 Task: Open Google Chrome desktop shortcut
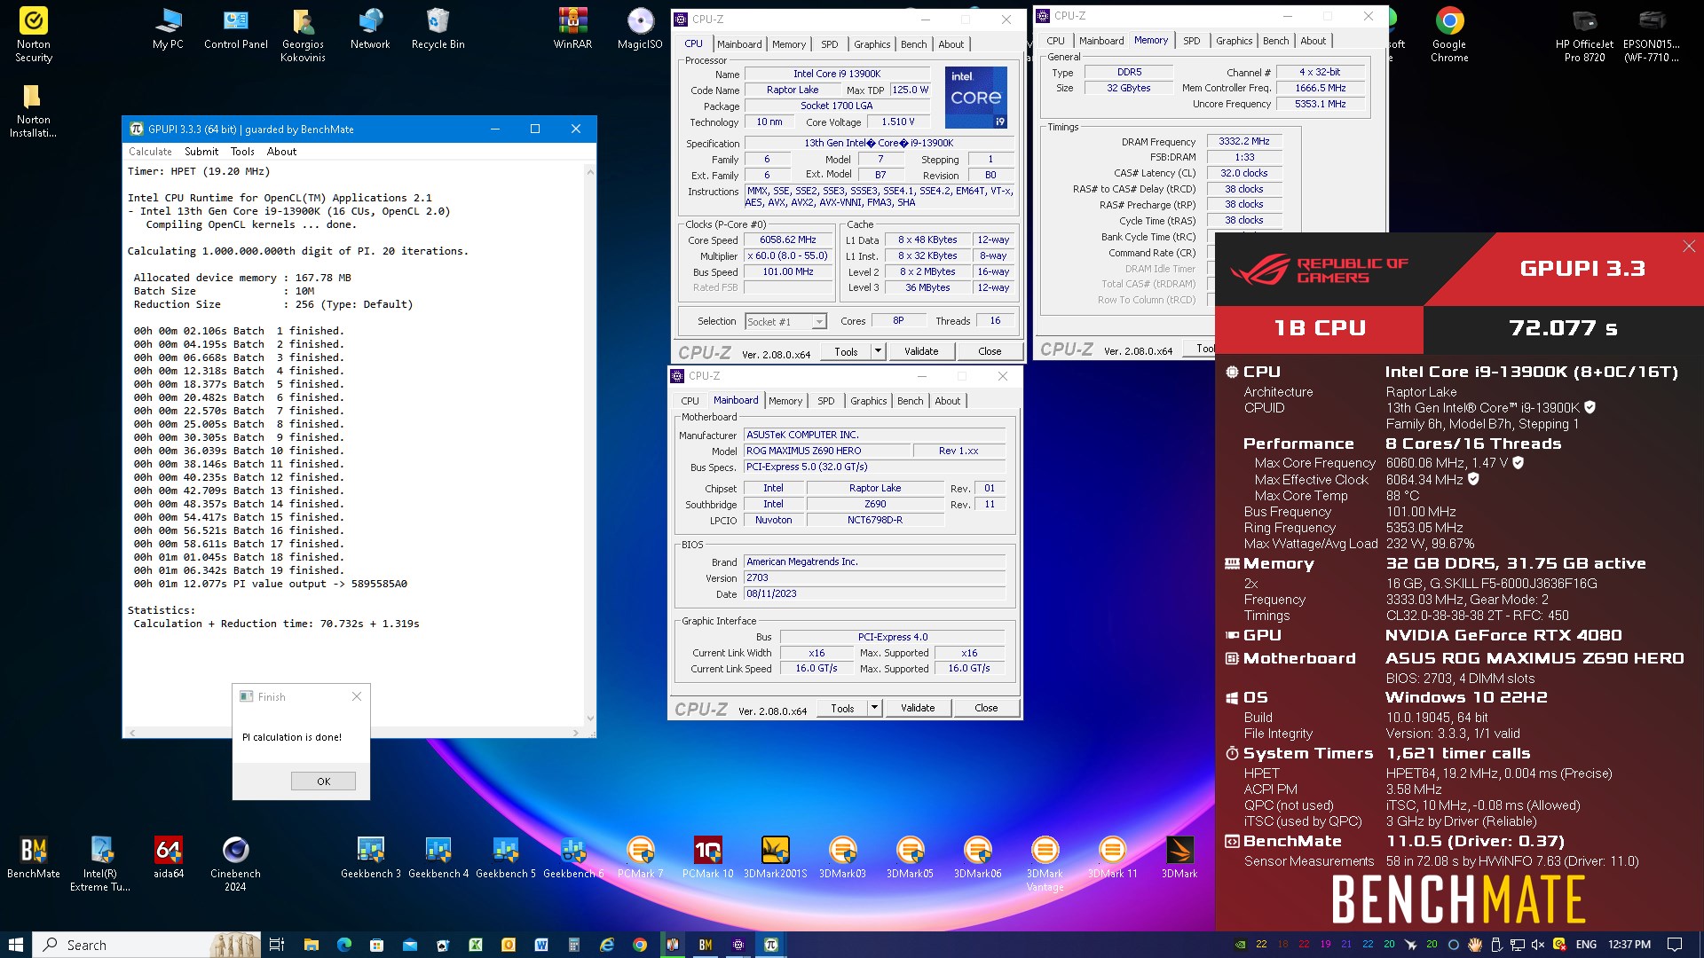point(1449,35)
